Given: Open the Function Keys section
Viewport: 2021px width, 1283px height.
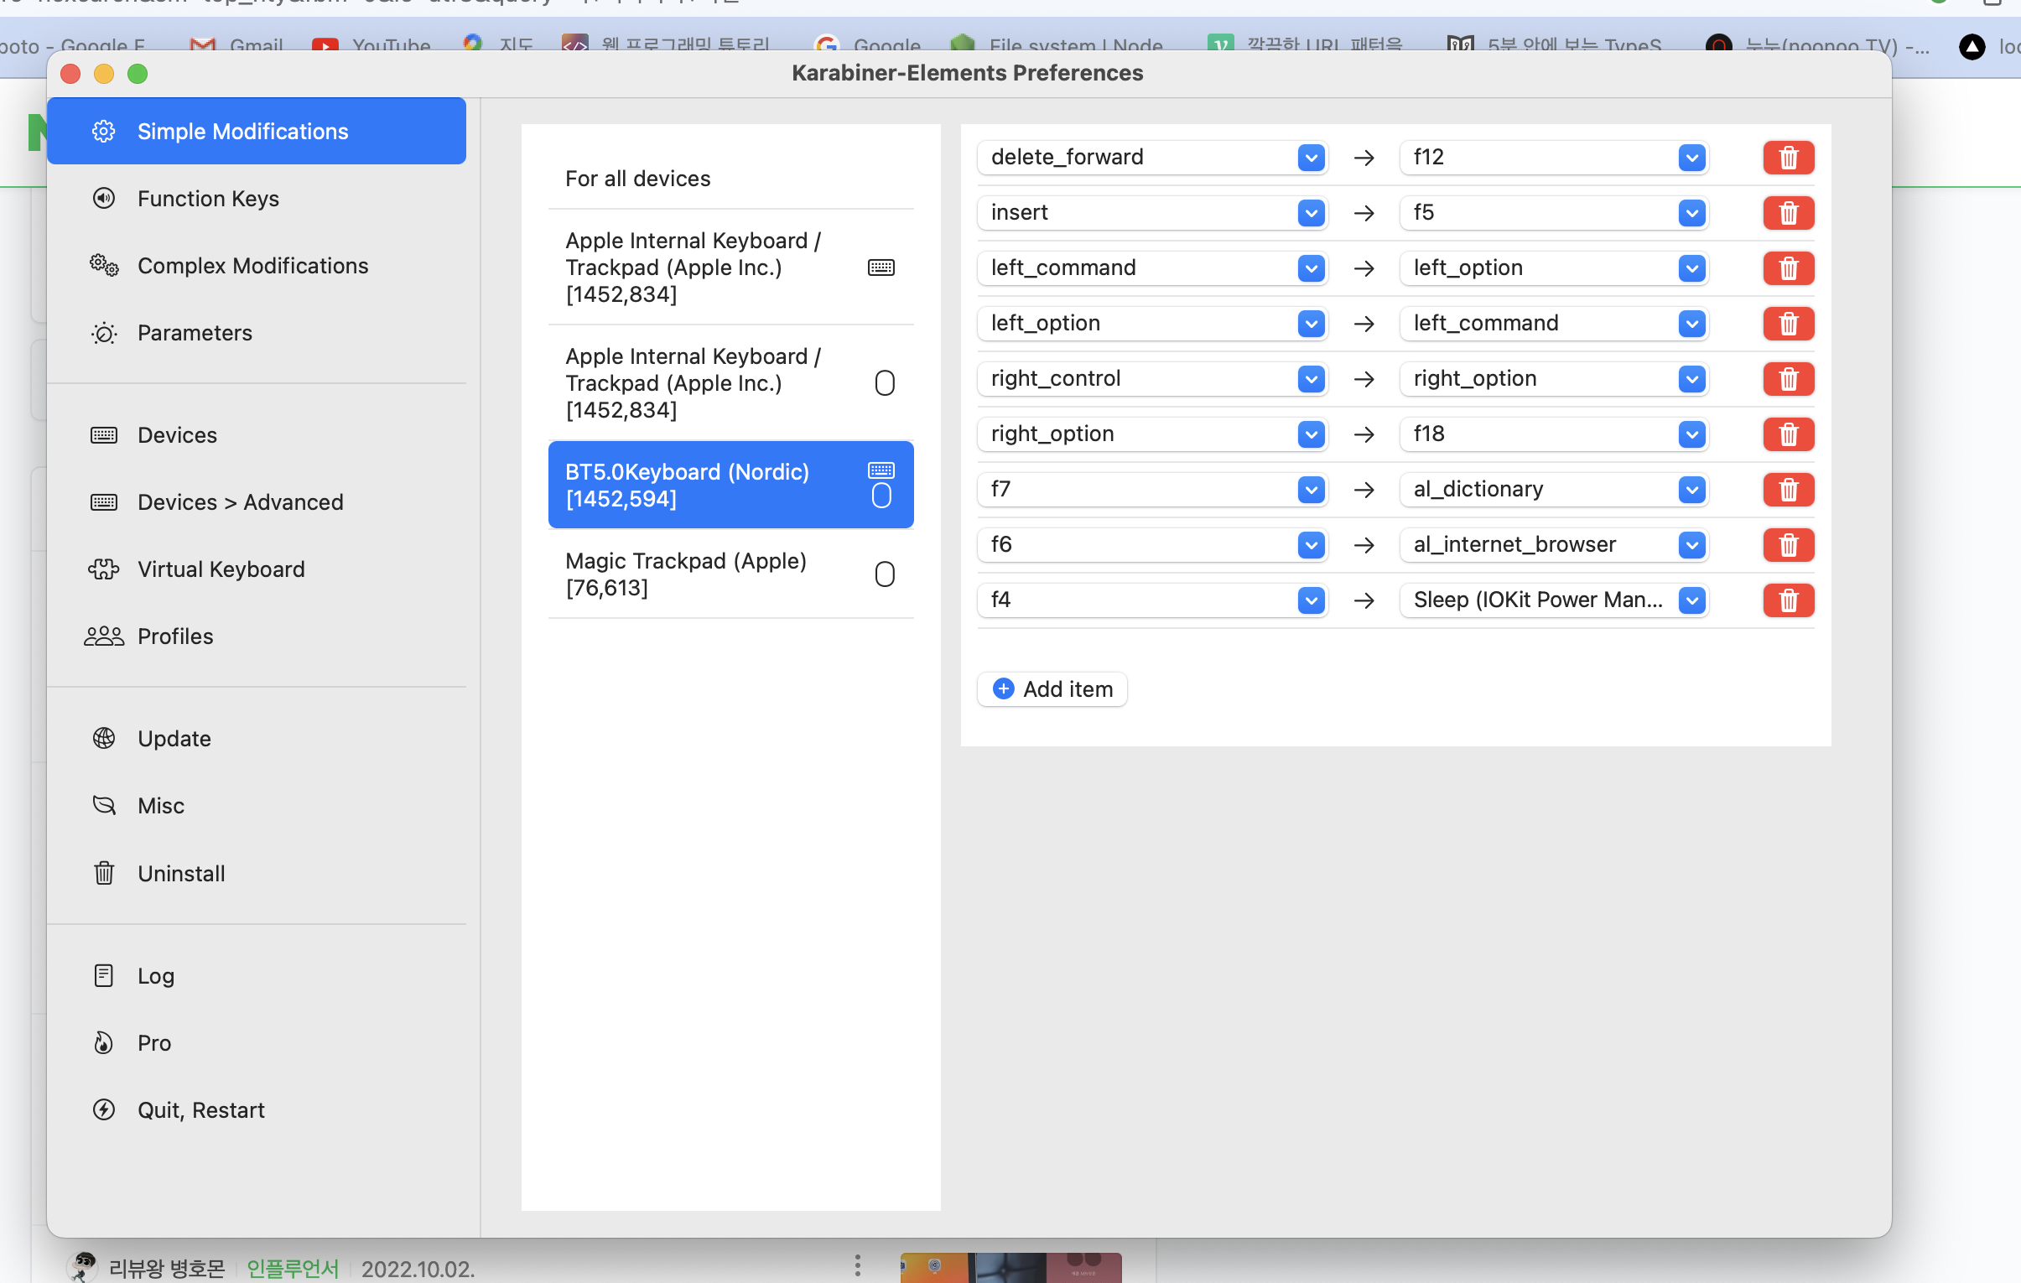Looking at the screenshot, I should 256,198.
